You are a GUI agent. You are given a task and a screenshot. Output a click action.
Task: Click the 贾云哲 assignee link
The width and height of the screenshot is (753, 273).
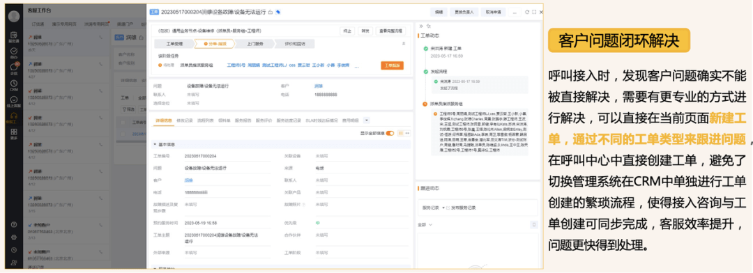tap(303, 65)
